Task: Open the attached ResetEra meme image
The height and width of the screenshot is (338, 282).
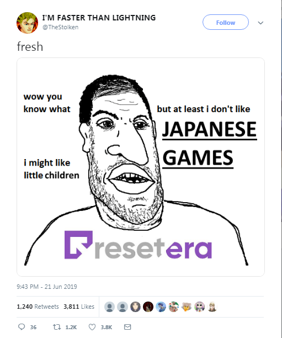Action: click(141, 167)
